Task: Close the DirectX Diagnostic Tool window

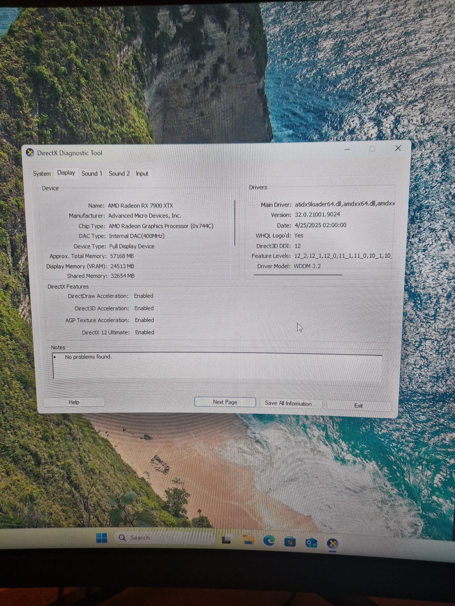Action: coord(398,148)
